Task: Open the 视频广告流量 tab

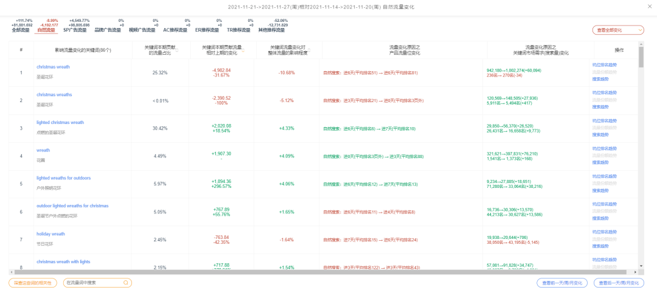Action: tap(142, 30)
